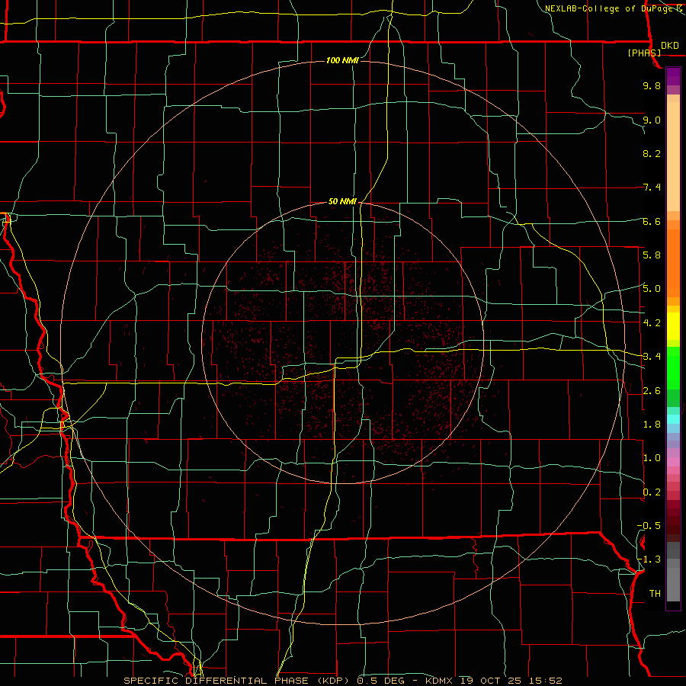Click the 6.6 value on the color scale

652,221
